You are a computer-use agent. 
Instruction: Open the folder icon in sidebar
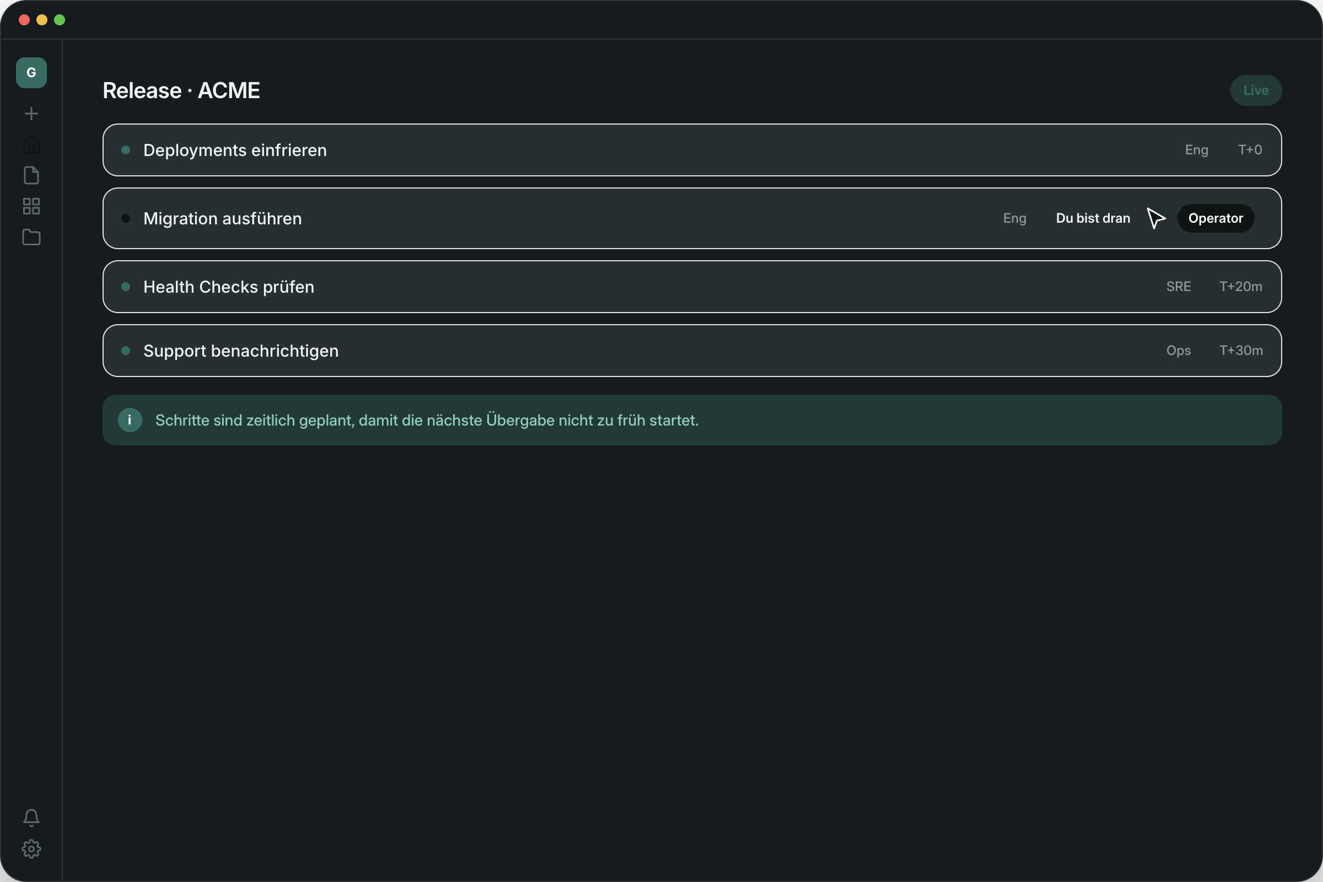[31, 238]
